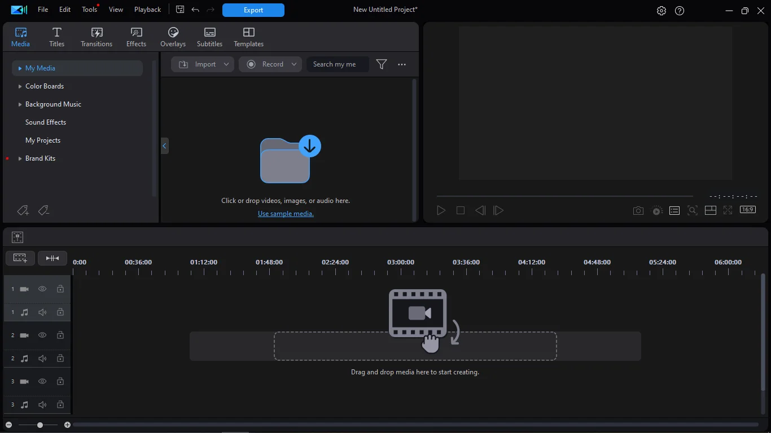Click the fit timeline to window icon

point(52,258)
